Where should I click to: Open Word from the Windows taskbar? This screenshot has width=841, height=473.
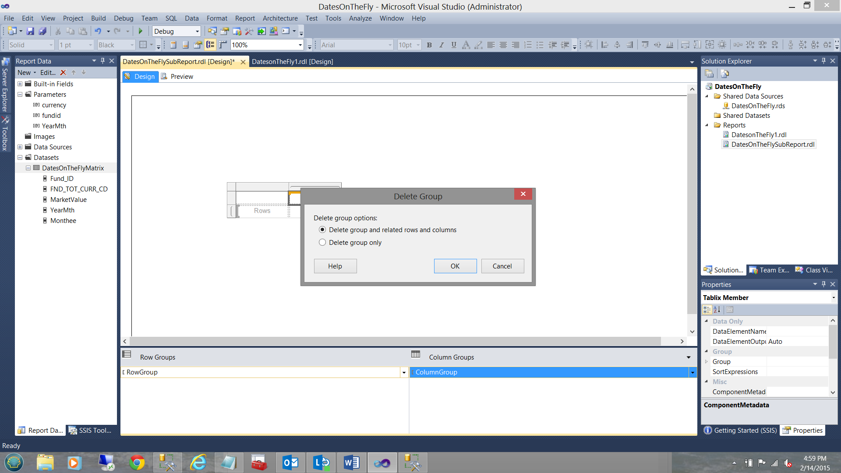click(351, 462)
